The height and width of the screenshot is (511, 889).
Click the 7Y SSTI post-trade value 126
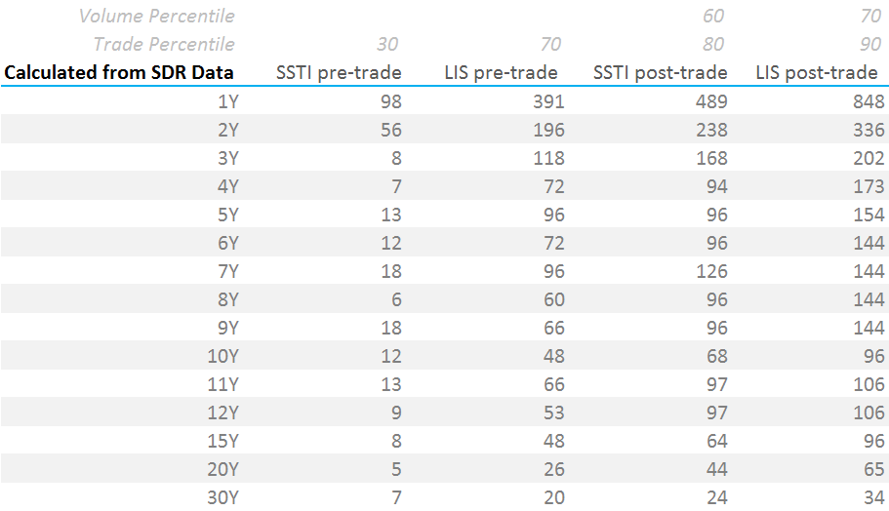tap(711, 271)
